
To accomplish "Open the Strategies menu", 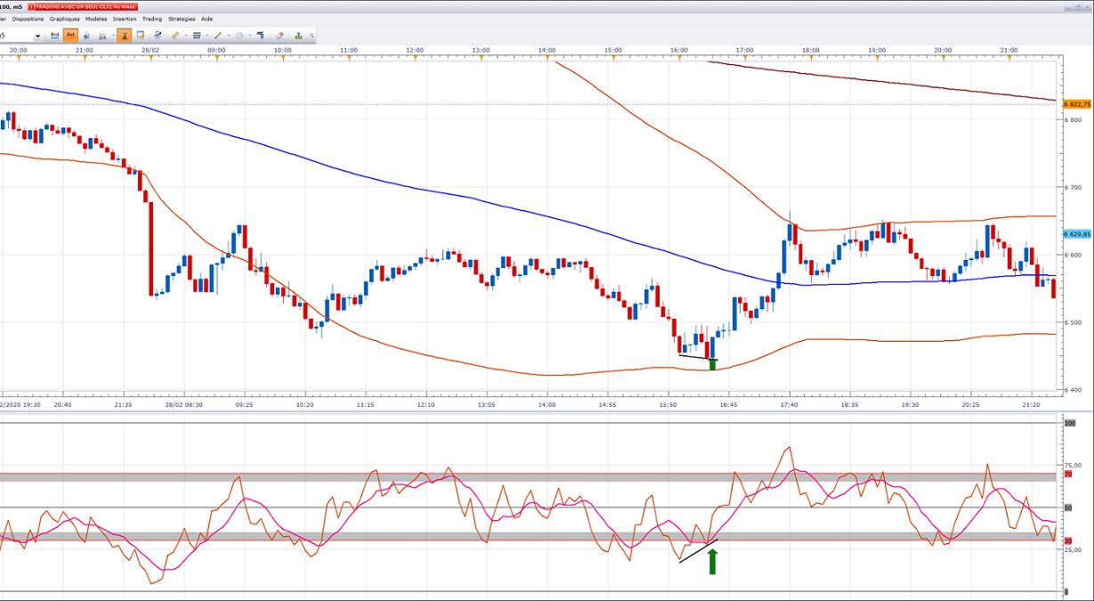I will tap(181, 19).
